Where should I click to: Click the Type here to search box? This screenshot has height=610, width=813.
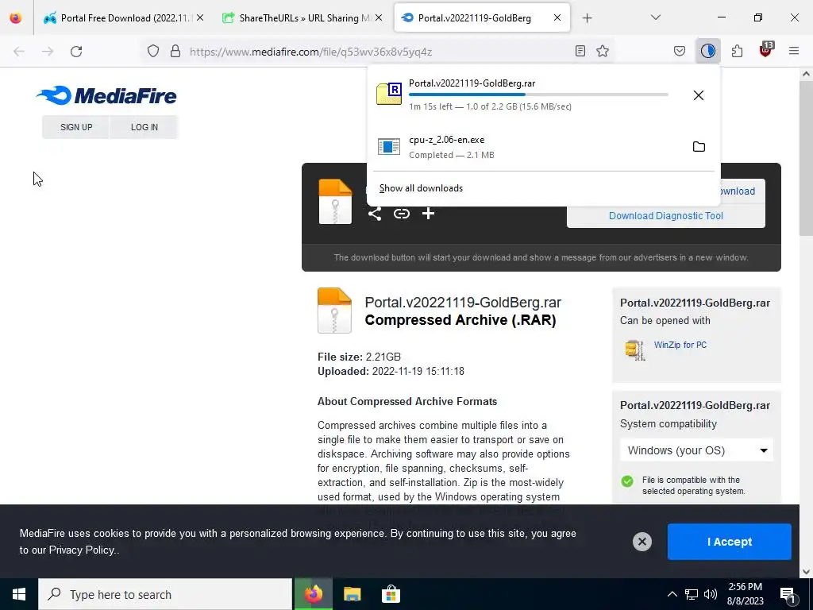[x=165, y=594]
